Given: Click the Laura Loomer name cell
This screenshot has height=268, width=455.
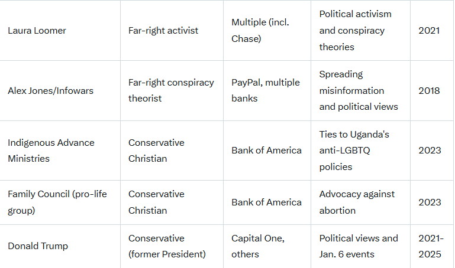Looking at the screenshot, I should pyautogui.click(x=36, y=30).
